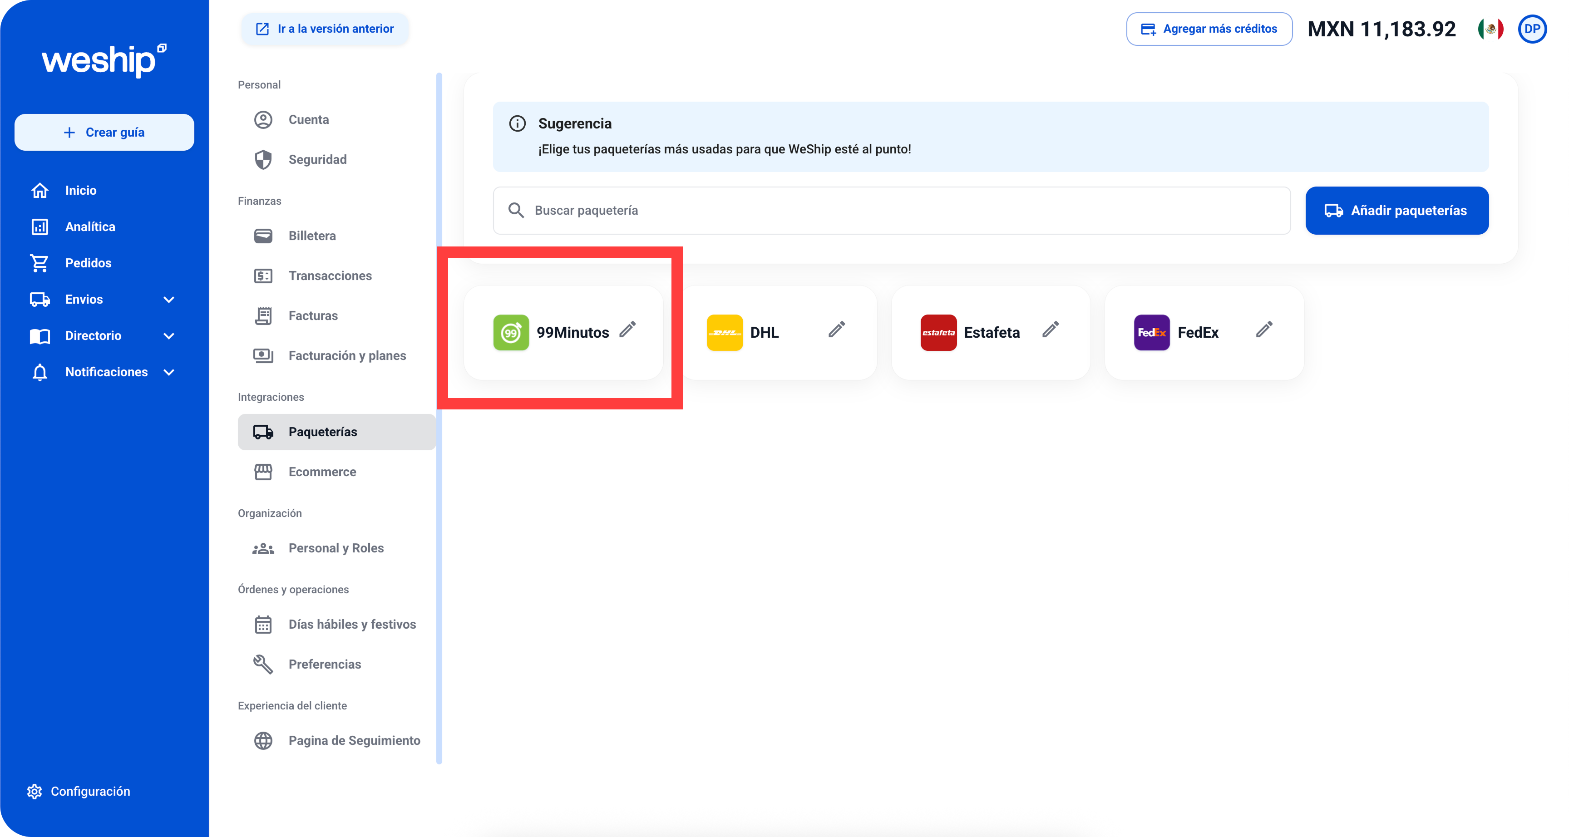This screenshot has width=1569, height=837.
Task: Click the Estafeta edit pencil icon
Action: pos(1050,330)
